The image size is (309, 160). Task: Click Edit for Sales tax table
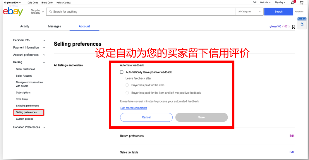coord(292,152)
